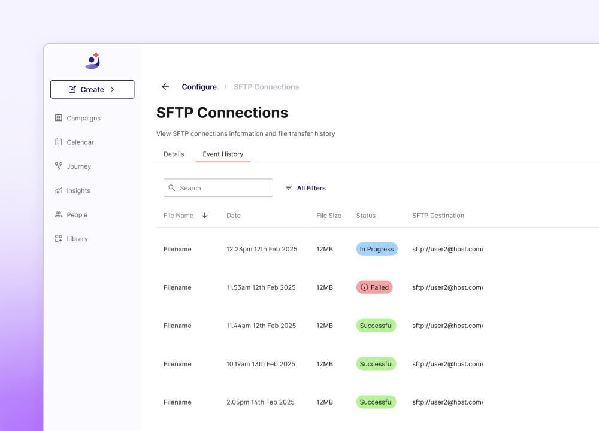This screenshot has width=599, height=431.
Task: Open the Library grid icon
Action: [59, 239]
